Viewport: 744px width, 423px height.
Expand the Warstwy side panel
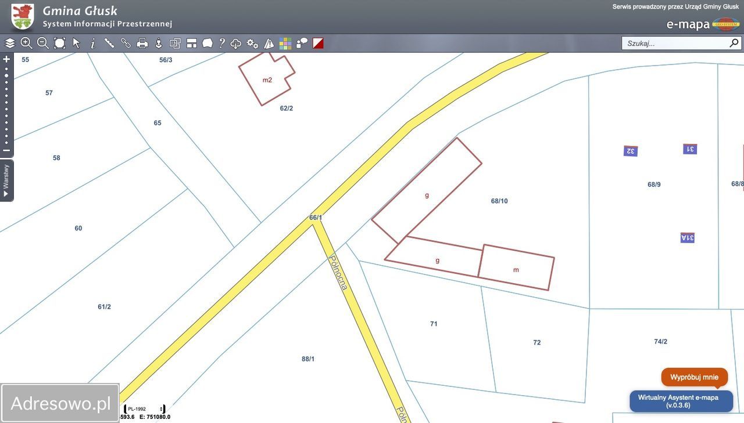click(x=6, y=180)
